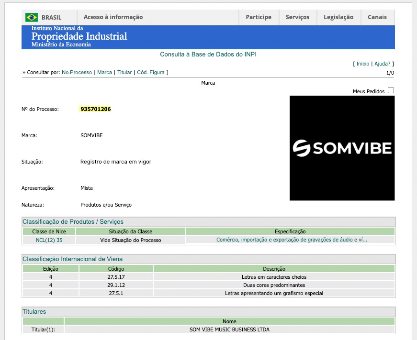Screen dimensions: 417x340
Task: Go to the Início link
Action: 363,64
